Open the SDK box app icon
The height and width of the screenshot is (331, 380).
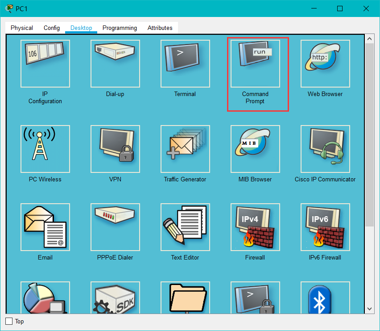click(115, 297)
